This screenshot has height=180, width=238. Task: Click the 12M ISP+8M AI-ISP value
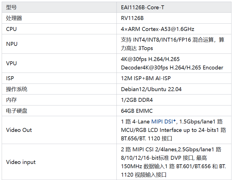146,78
